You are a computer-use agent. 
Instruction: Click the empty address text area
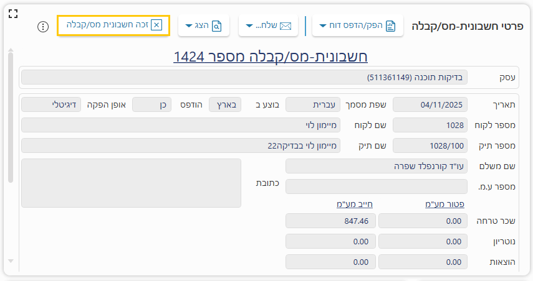click(x=131, y=183)
